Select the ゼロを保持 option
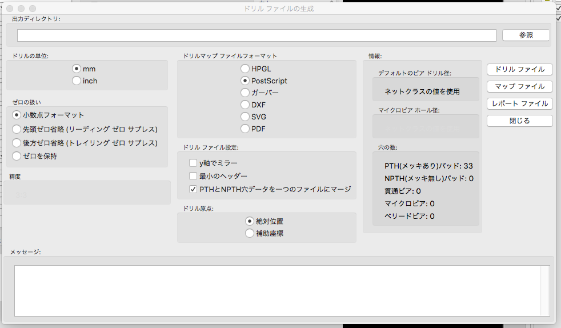Screen dimensions: 561x328 pyautogui.click(x=17, y=156)
